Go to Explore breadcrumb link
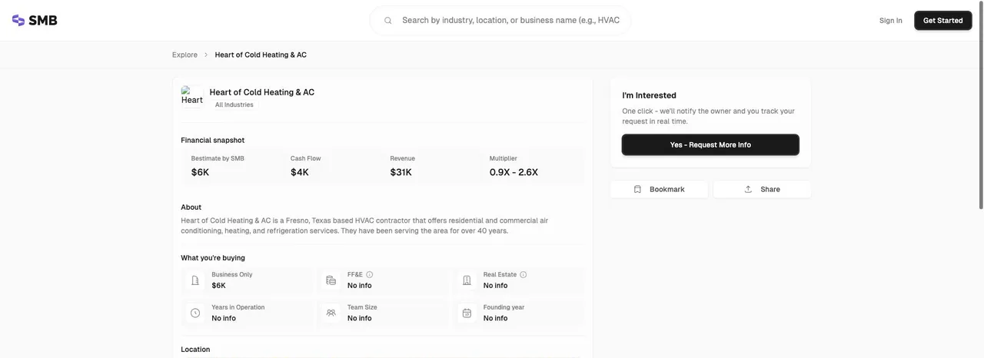The image size is (984, 358). [184, 55]
